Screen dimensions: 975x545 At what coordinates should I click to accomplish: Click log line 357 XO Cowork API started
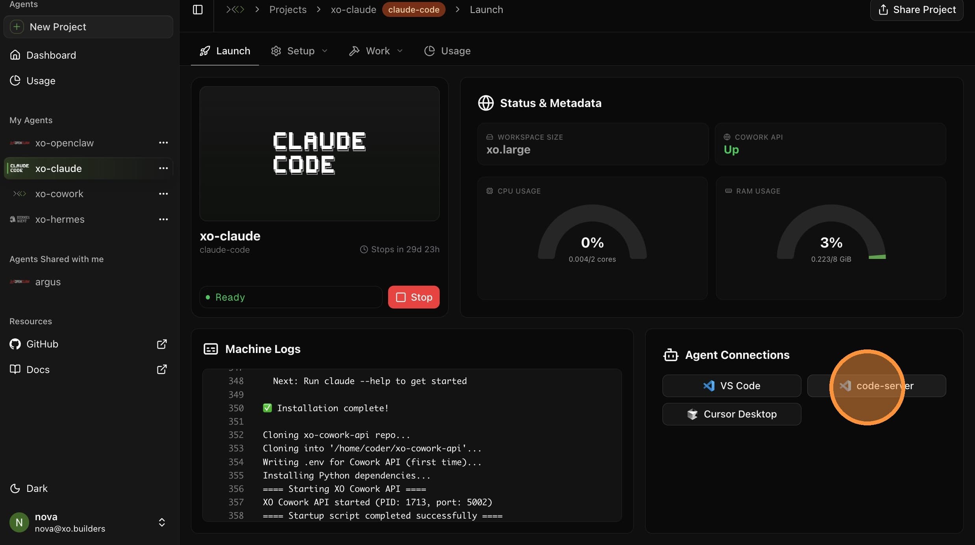click(377, 503)
